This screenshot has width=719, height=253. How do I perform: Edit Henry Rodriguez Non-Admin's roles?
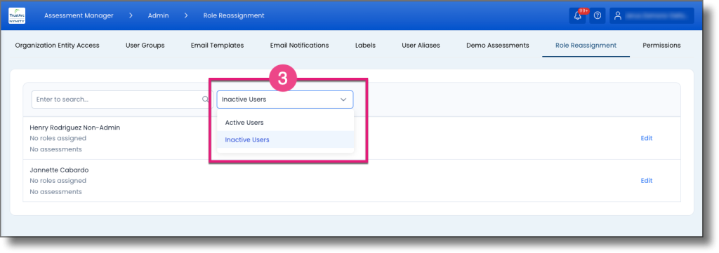pos(647,138)
